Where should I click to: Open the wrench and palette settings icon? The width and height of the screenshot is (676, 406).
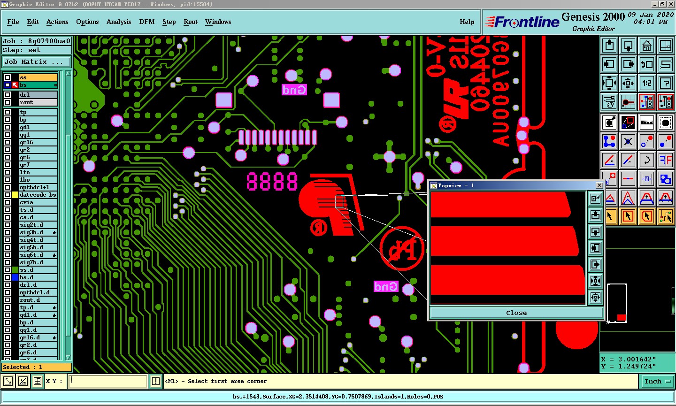[x=609, y=101]
